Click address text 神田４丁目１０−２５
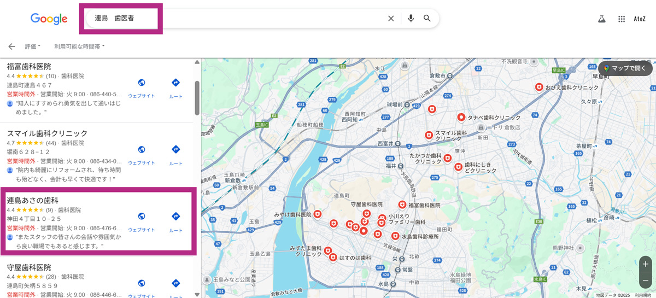Image resolution: width=656 pixels, height=298 pixels. (34, 219)
